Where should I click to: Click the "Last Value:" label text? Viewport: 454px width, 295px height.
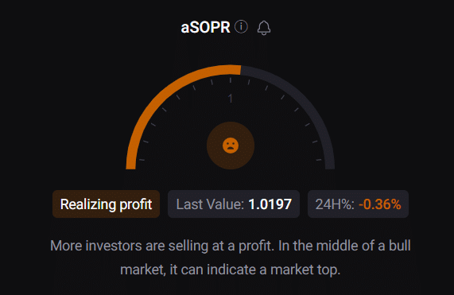[x=211, y=204]
